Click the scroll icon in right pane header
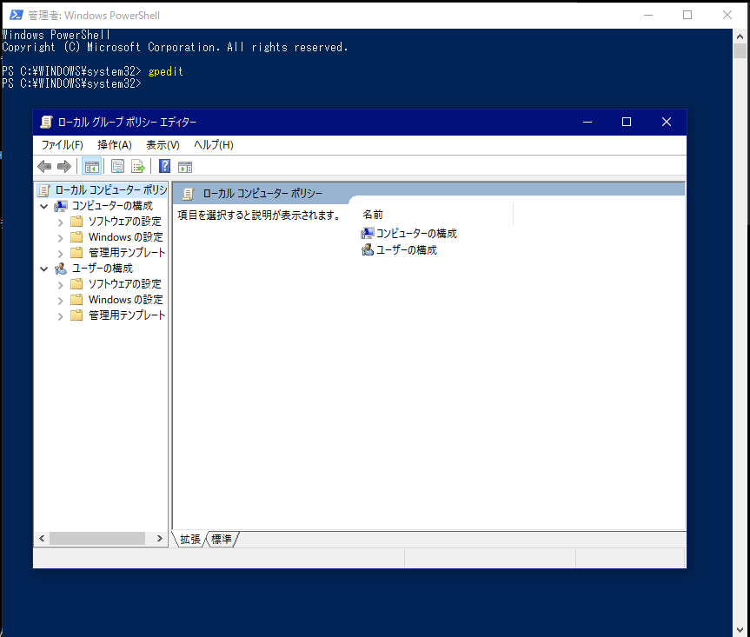 pos(188,194)
